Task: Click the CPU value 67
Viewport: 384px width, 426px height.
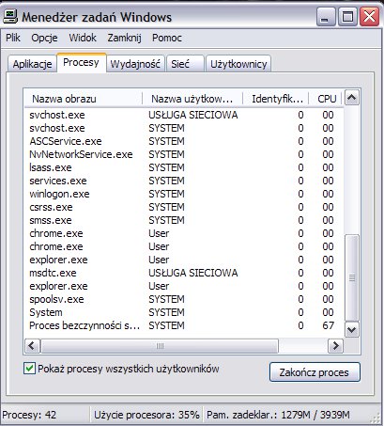Action: pos(328,325)
